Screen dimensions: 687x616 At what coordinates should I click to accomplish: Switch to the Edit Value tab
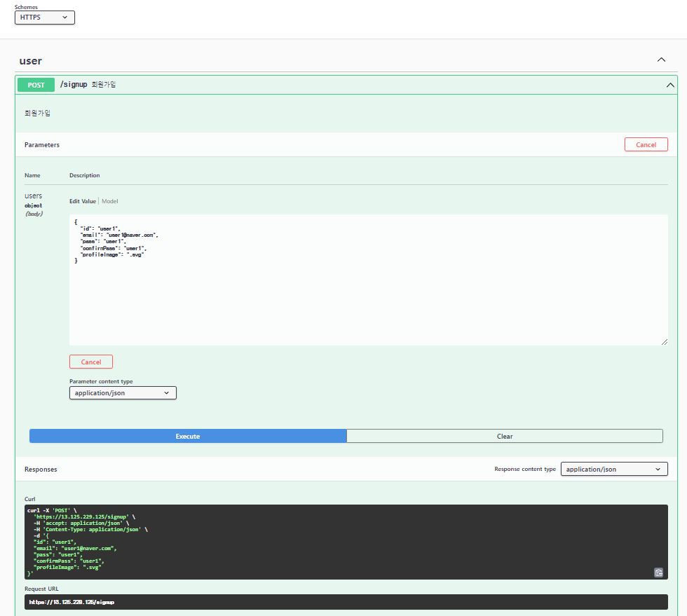[83, 201]
